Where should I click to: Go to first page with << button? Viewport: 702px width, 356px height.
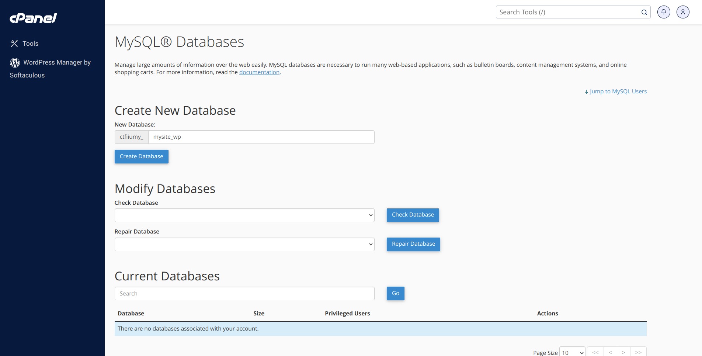(x=595, y=352)
